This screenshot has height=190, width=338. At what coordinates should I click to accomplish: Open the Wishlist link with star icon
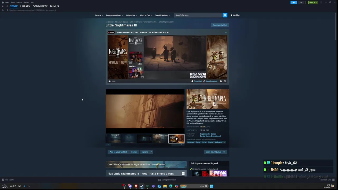tap(235, 15)
